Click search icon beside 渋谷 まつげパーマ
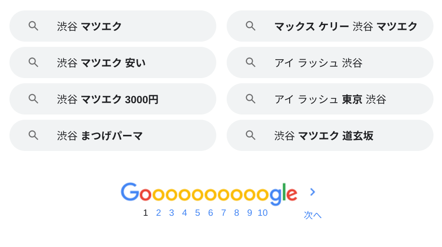 [x=33, y=135]
